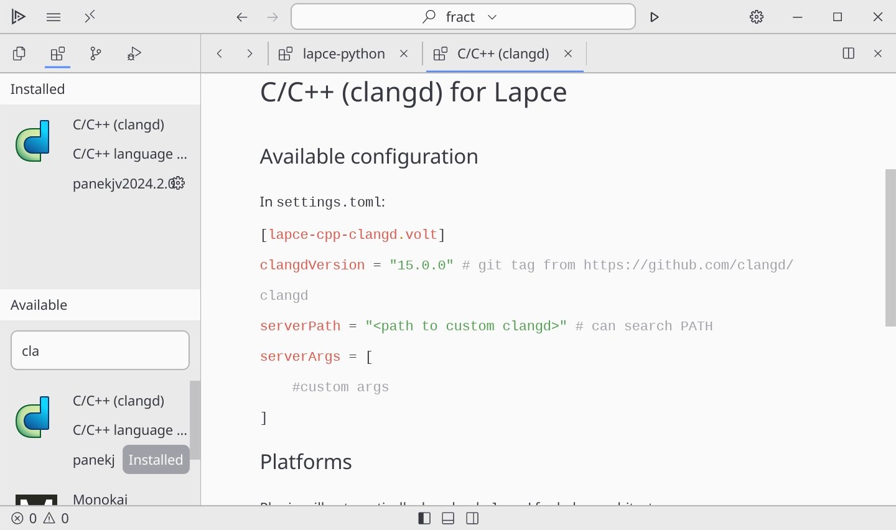Toggle the right panel visibility in the status bar
Viewport: 896px width, 530px height.
coord(472,518)
